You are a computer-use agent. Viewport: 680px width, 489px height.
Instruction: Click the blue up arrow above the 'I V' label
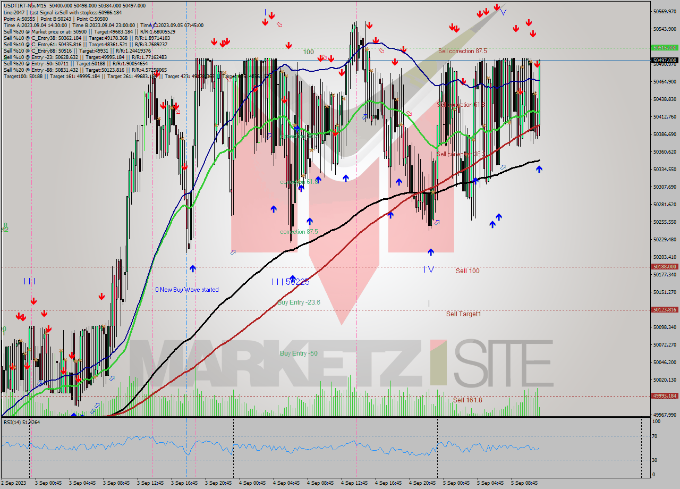pos(430,252)
